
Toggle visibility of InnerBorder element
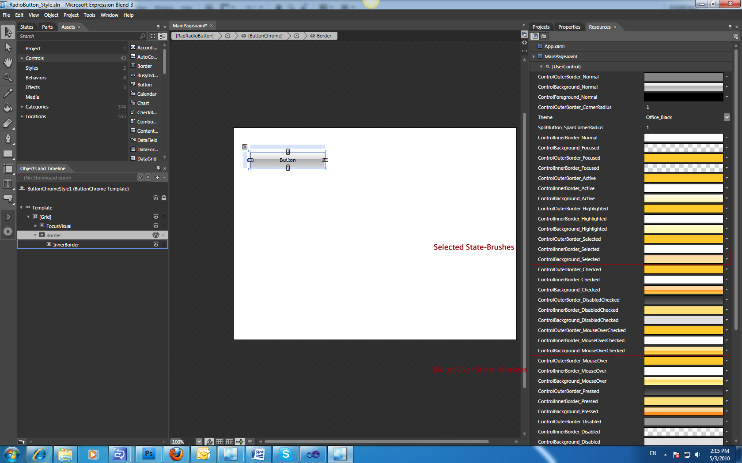[x=155, y=244]
